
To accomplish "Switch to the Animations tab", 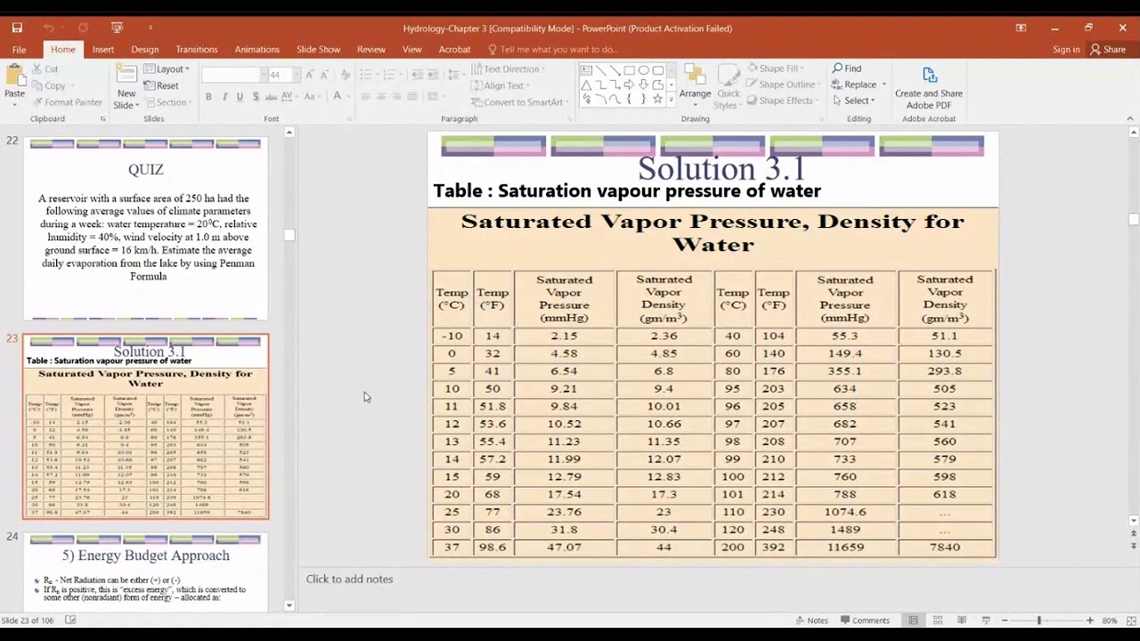I will point(256,50).
